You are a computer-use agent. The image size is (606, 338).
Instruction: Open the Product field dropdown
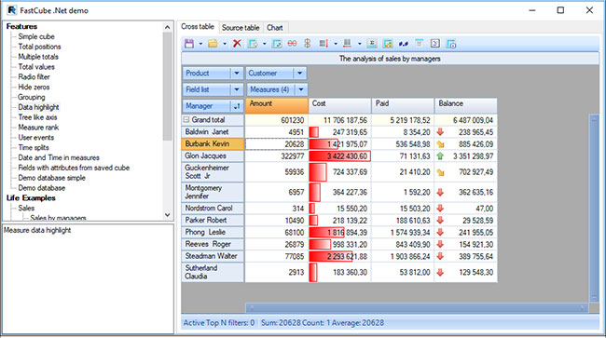[x=237, y=74]
